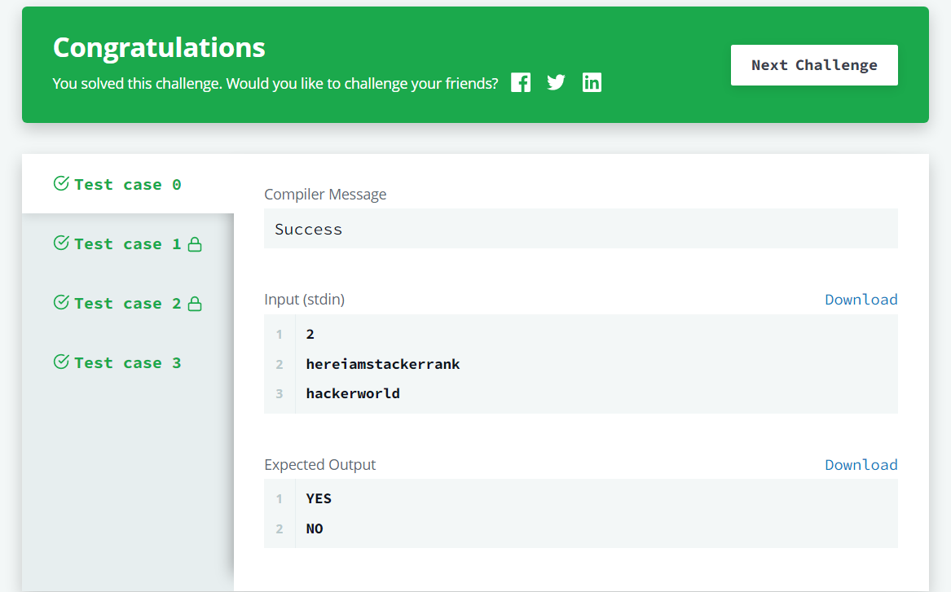
Task: Select the expected output 'NO'
Action: [x=315, y=528]
